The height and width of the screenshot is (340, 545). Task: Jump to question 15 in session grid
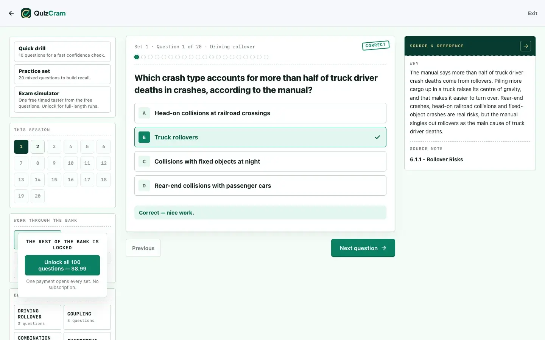[54, 180]
